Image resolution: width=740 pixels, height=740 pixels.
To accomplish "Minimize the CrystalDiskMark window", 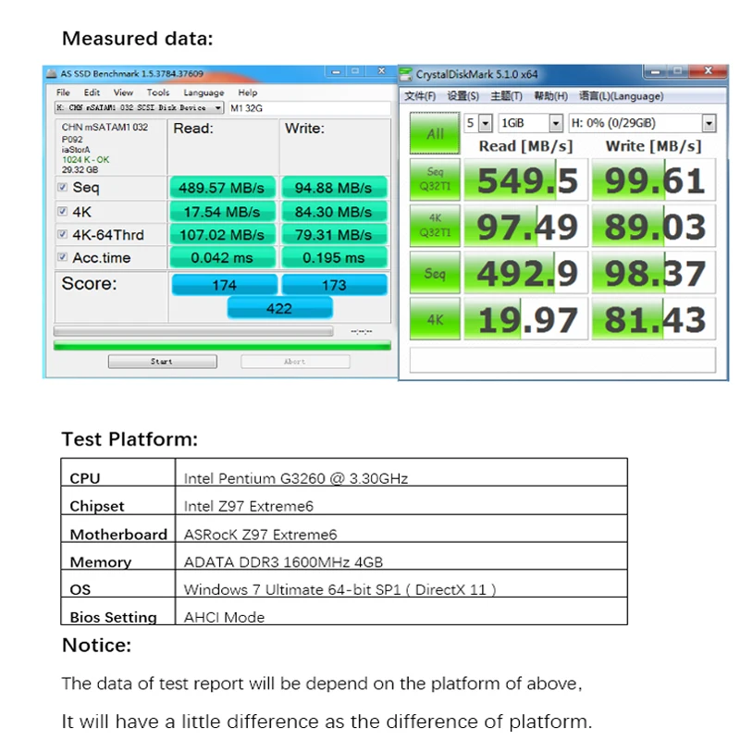I will point(655,72).
